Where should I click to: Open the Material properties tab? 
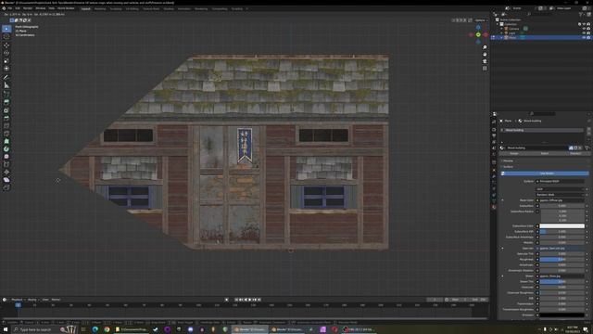click(494, 207)
